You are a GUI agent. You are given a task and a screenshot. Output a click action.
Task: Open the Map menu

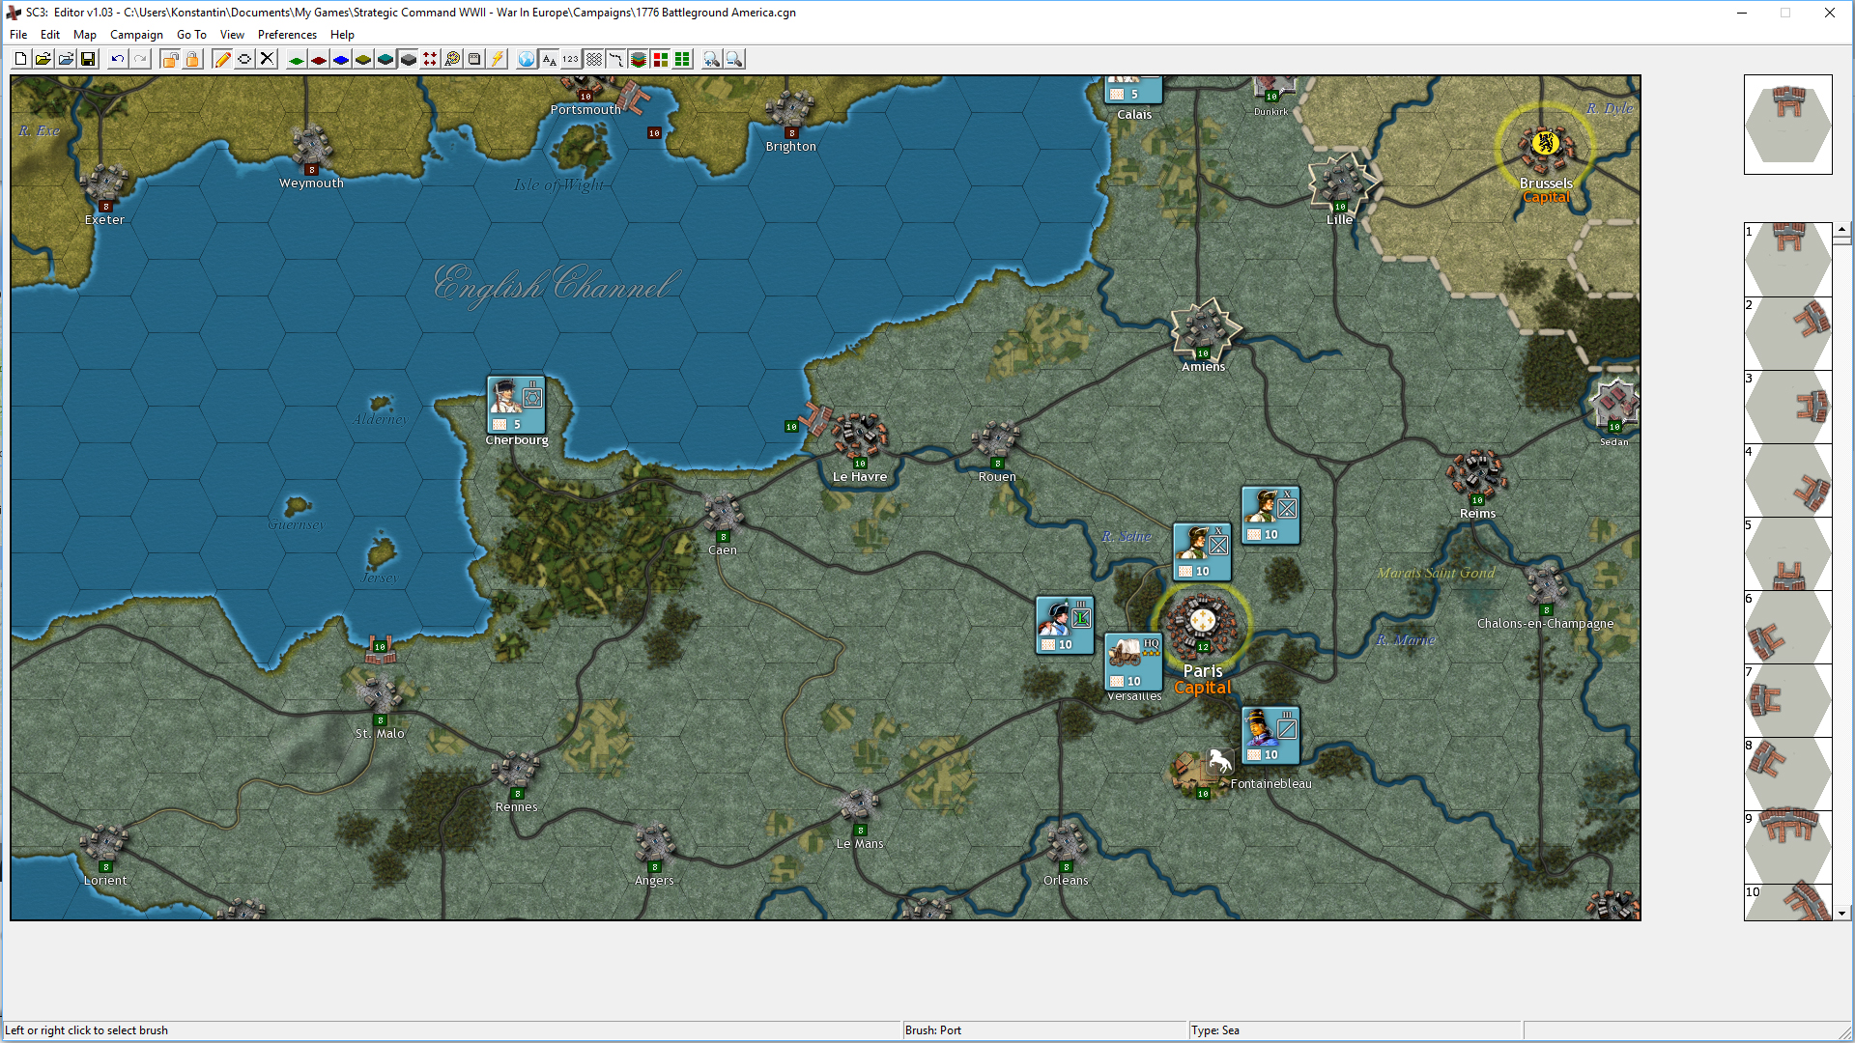(x=85, y=35)
